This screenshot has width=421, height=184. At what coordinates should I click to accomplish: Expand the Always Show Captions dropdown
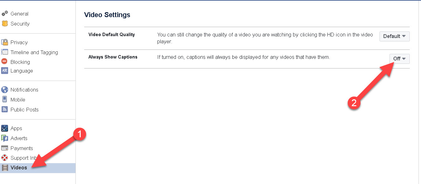coord(399,59)
